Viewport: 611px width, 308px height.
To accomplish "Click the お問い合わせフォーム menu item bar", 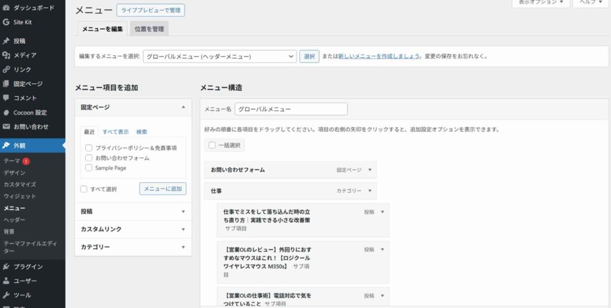I will pos(291,170).
